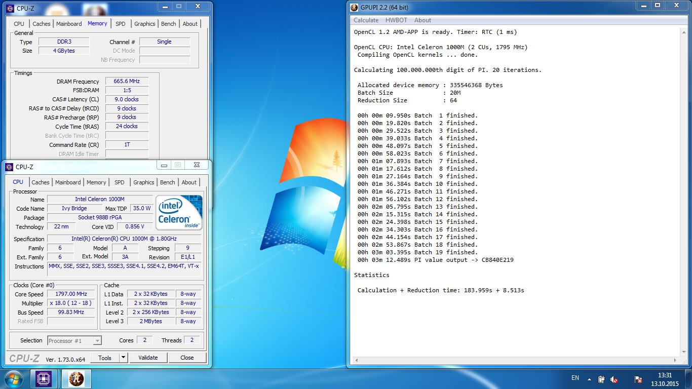
Task: Open the Processor #1 selection dropdown
Action: click(x=74, y=341)
